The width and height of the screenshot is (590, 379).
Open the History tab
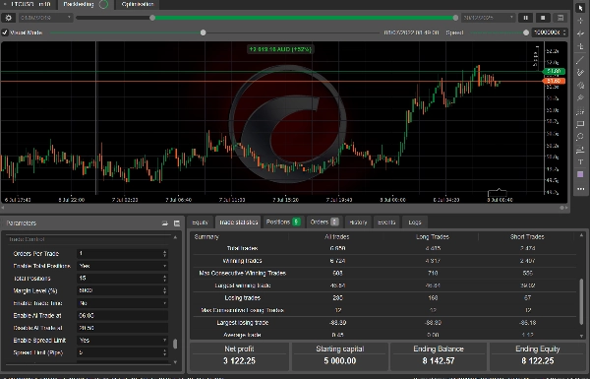point(358,222)
